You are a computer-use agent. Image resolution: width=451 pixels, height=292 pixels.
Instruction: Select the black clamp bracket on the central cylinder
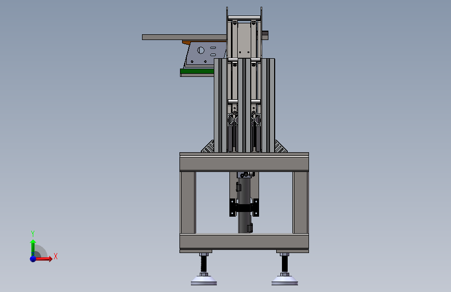244,207
